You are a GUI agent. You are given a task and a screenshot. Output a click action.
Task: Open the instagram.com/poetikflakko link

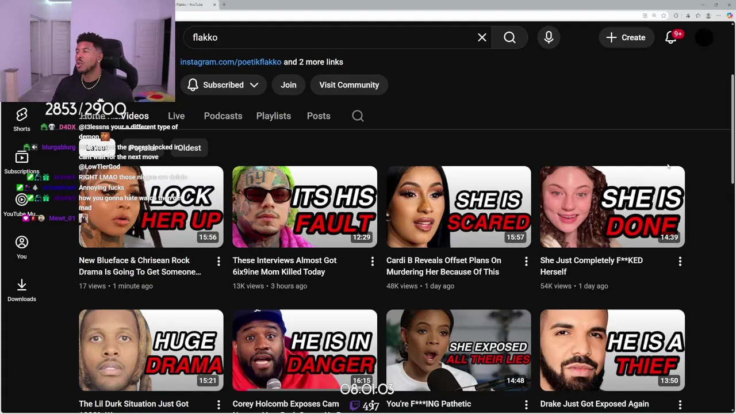click(x=231, y=62)
